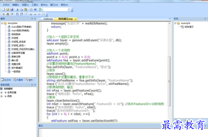Switch to the 头文件 bottom tab

tap(6, 80)
